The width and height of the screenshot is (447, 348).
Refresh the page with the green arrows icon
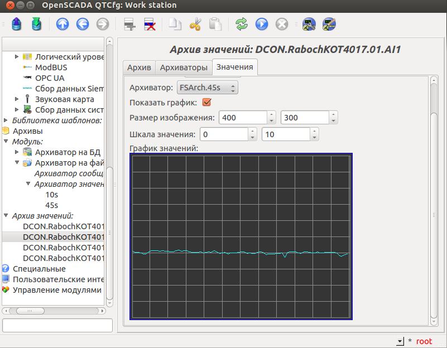242,24
